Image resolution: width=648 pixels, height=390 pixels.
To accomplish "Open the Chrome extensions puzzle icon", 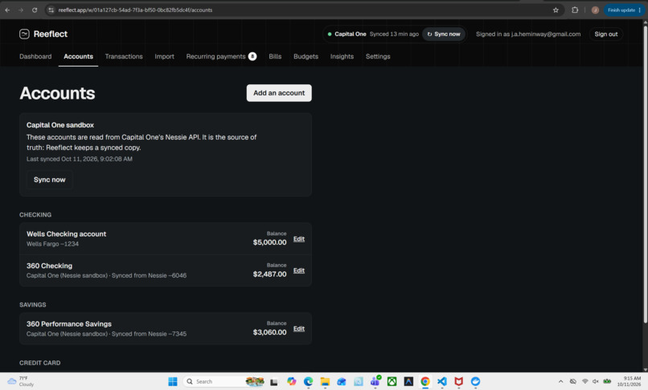I will (575, 10).
